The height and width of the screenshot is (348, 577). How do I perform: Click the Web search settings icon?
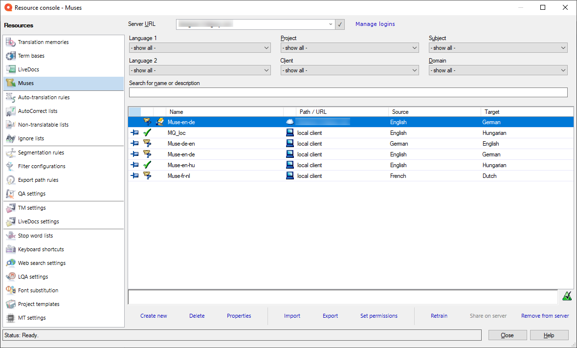[x=11, y=263]
